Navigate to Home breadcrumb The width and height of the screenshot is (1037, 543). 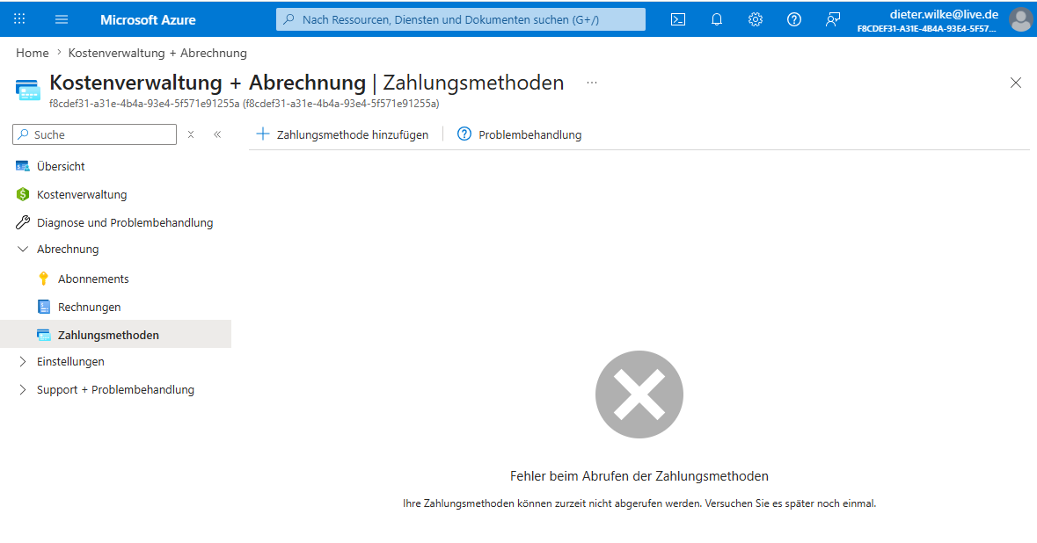(33, 53)
